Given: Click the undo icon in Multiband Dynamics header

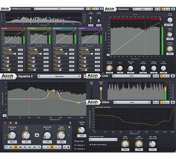Looking at the screenshot, I should coord(87,9).
